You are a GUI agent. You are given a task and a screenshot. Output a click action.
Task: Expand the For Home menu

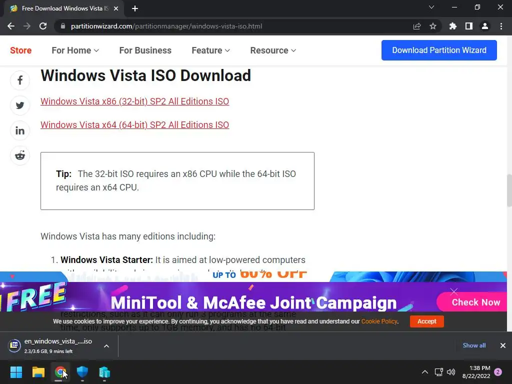pyautogui.click(x=75, y=50)
